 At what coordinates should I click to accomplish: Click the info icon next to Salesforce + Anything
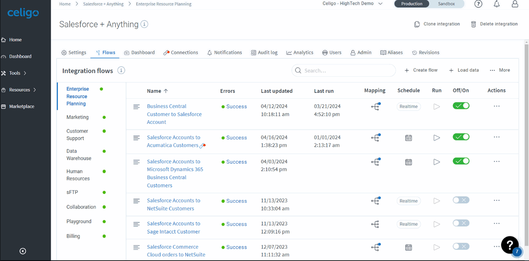(x=145, y=24)
